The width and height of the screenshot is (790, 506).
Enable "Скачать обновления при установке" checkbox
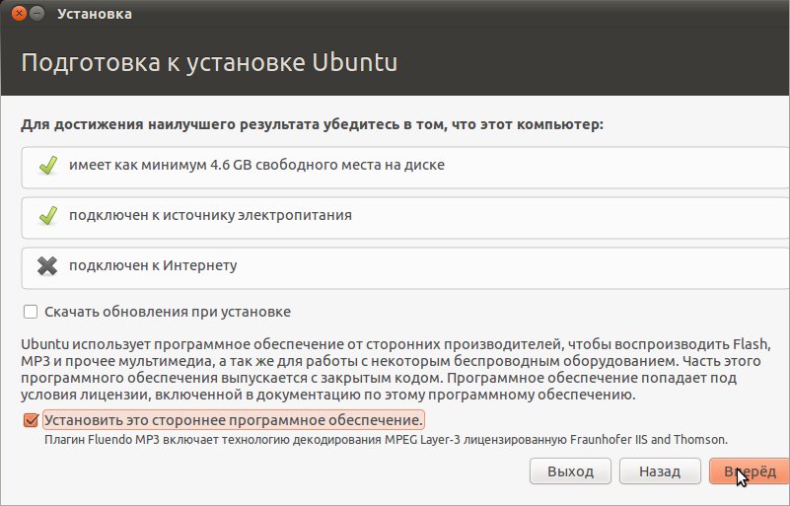31,312
